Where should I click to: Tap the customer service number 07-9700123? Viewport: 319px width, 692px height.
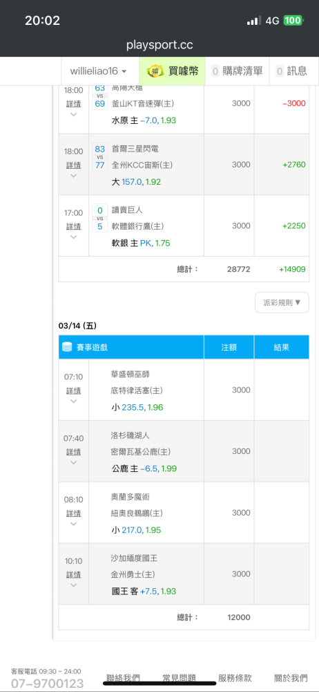[x=47, y=684]
